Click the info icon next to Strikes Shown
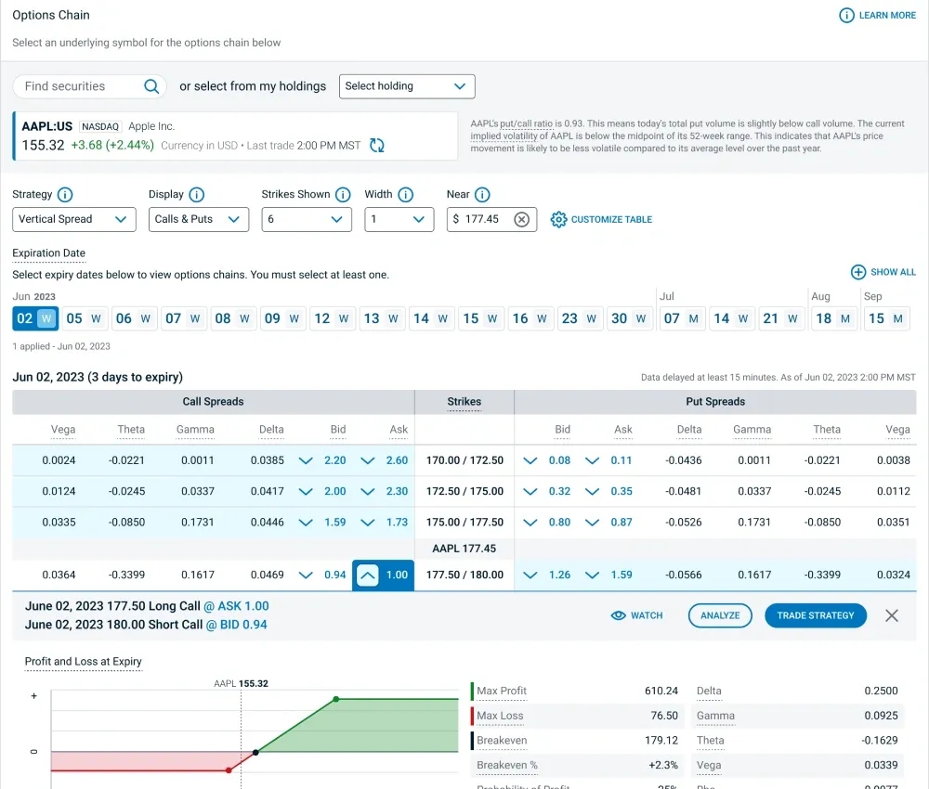Viewport: 929px width, 789px height. pos(343,195)
